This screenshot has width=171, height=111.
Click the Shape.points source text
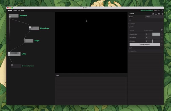(148, 30)
